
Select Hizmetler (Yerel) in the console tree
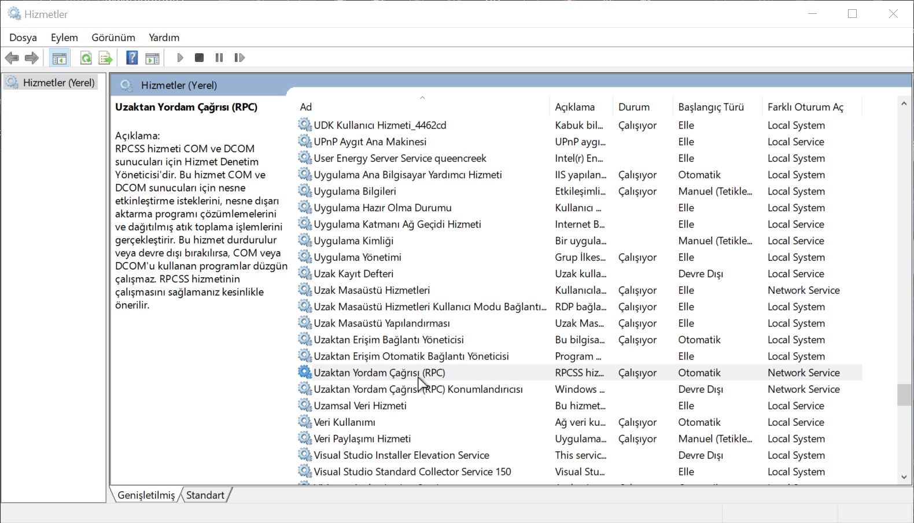coord(59,83)
